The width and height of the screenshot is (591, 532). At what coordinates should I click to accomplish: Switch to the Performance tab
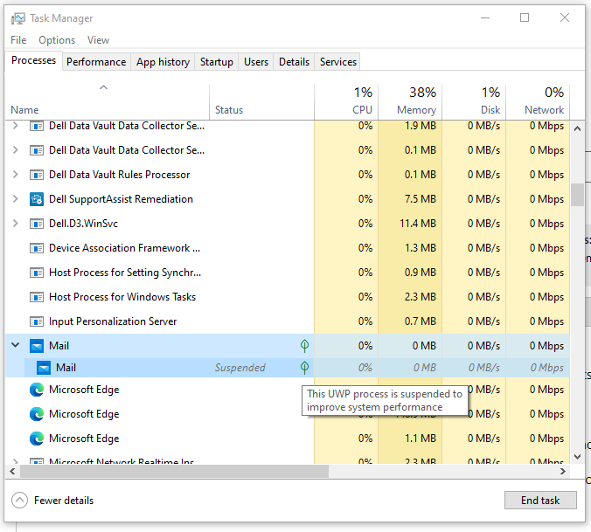96,62
